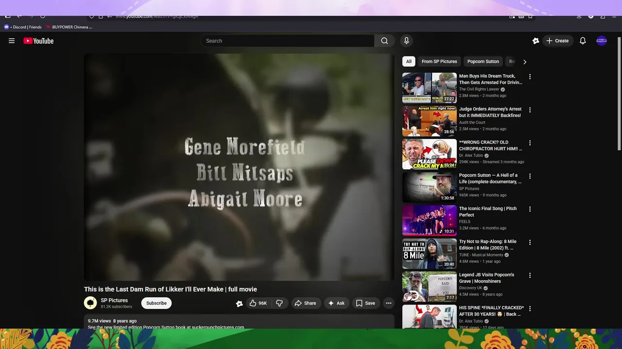The width and height of the screenshot is (622, 349).
Task: Subscribe to SP Pictures
Action: coord(156,303)
